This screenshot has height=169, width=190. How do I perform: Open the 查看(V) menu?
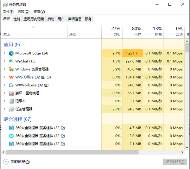pos(39,12)
